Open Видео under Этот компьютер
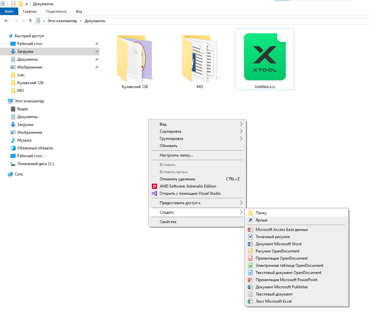Screen dimensions: 369x318 click(x=22, y=109)
